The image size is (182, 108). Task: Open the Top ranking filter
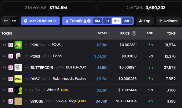click(145, 21)
